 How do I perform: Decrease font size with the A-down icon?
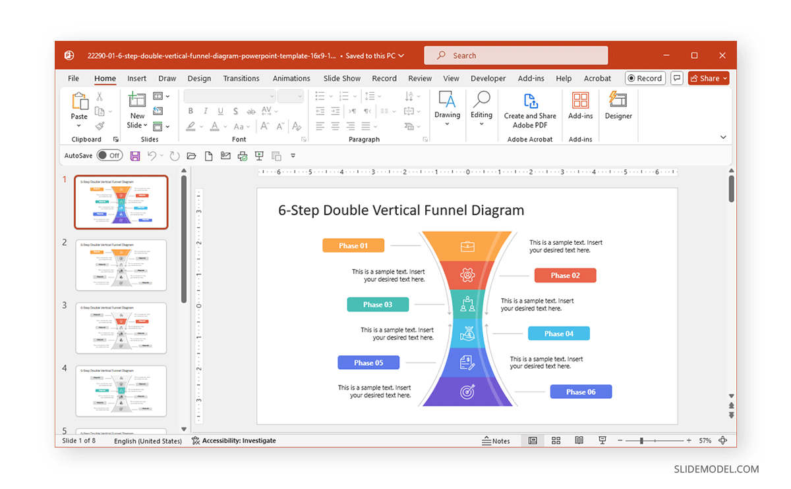tap(279, 126)
